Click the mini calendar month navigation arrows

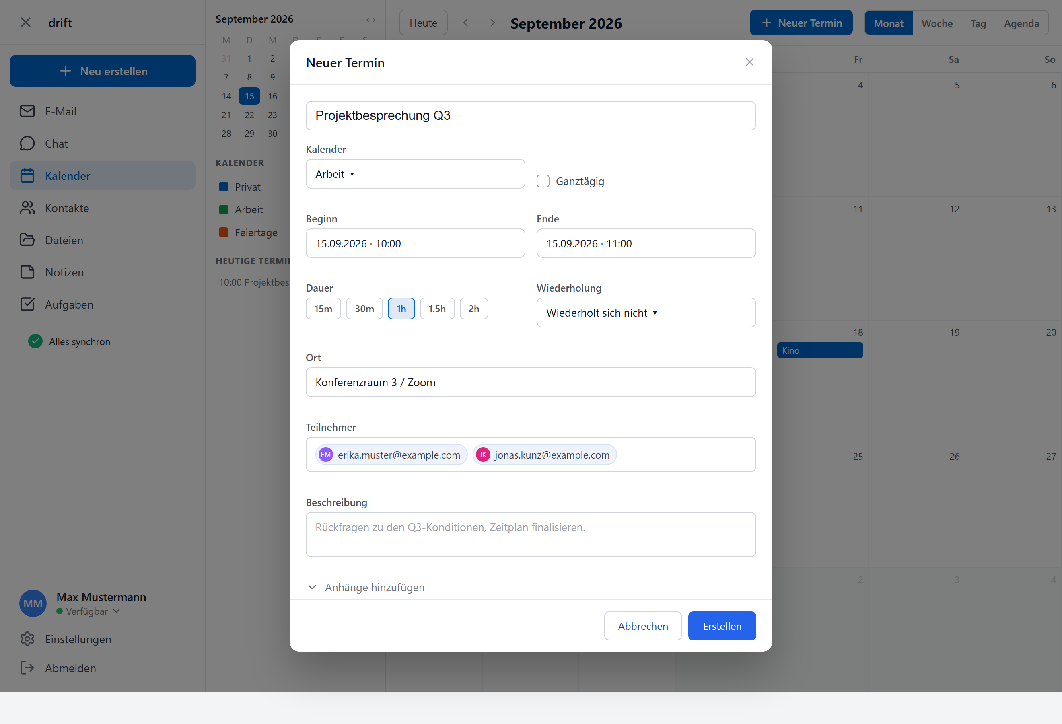(370, 20)
